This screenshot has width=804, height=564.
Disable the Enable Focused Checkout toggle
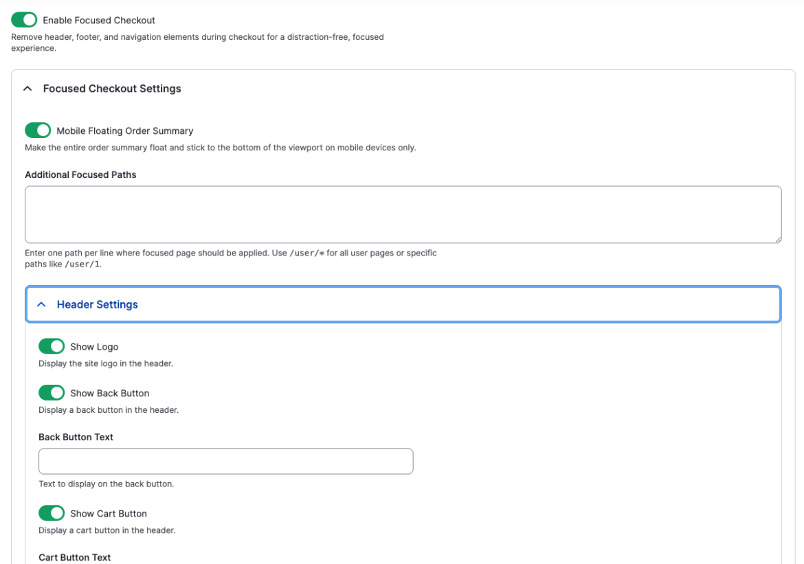pos(24,19)
